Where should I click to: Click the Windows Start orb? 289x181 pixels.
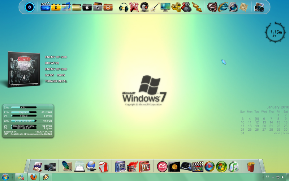[5, 177]
